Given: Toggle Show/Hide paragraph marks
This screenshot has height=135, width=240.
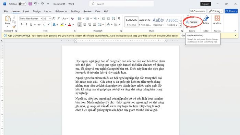Looking at the screenshot, I should (119, 19).
